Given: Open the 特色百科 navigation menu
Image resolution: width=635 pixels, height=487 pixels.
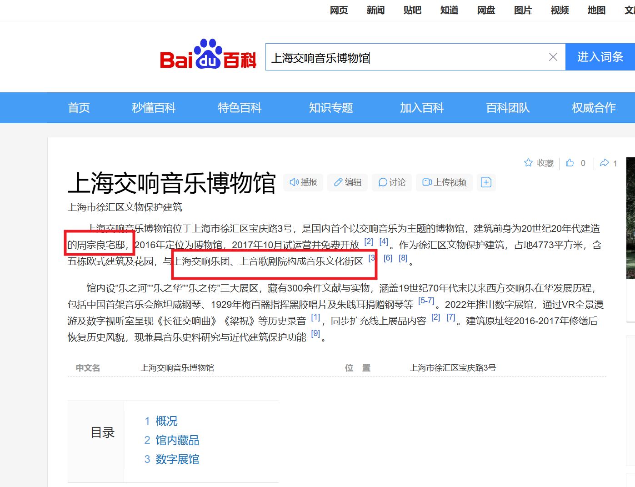Looking at the screenshot, I should click(240, 108).
